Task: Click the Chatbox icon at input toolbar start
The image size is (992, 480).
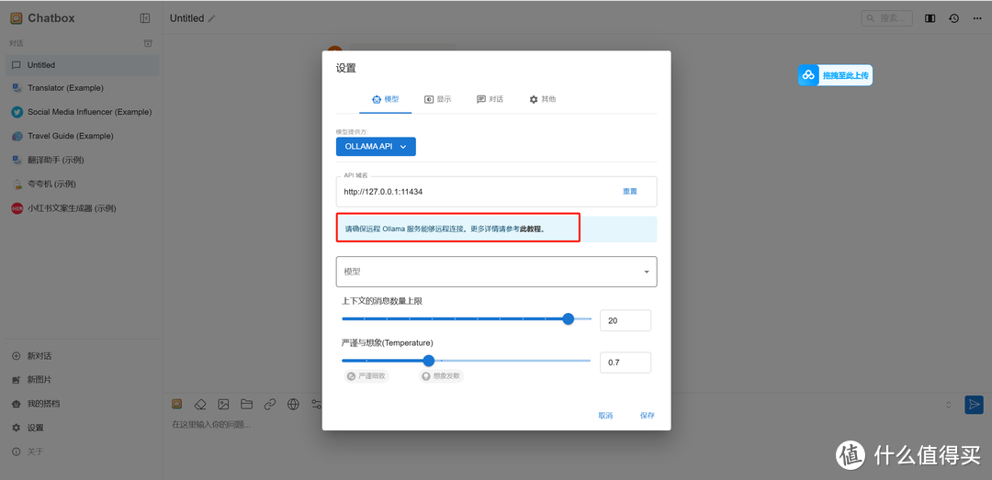Action: coord(177,404)
